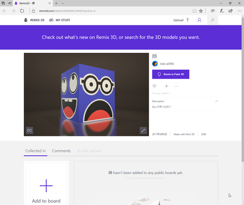Open more options ellipsis for model
The image size is (244, 205).
(176, 86)
